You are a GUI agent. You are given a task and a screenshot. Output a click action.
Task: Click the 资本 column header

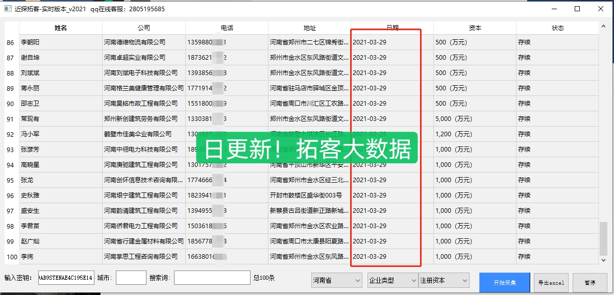click(x=475, y=28)
